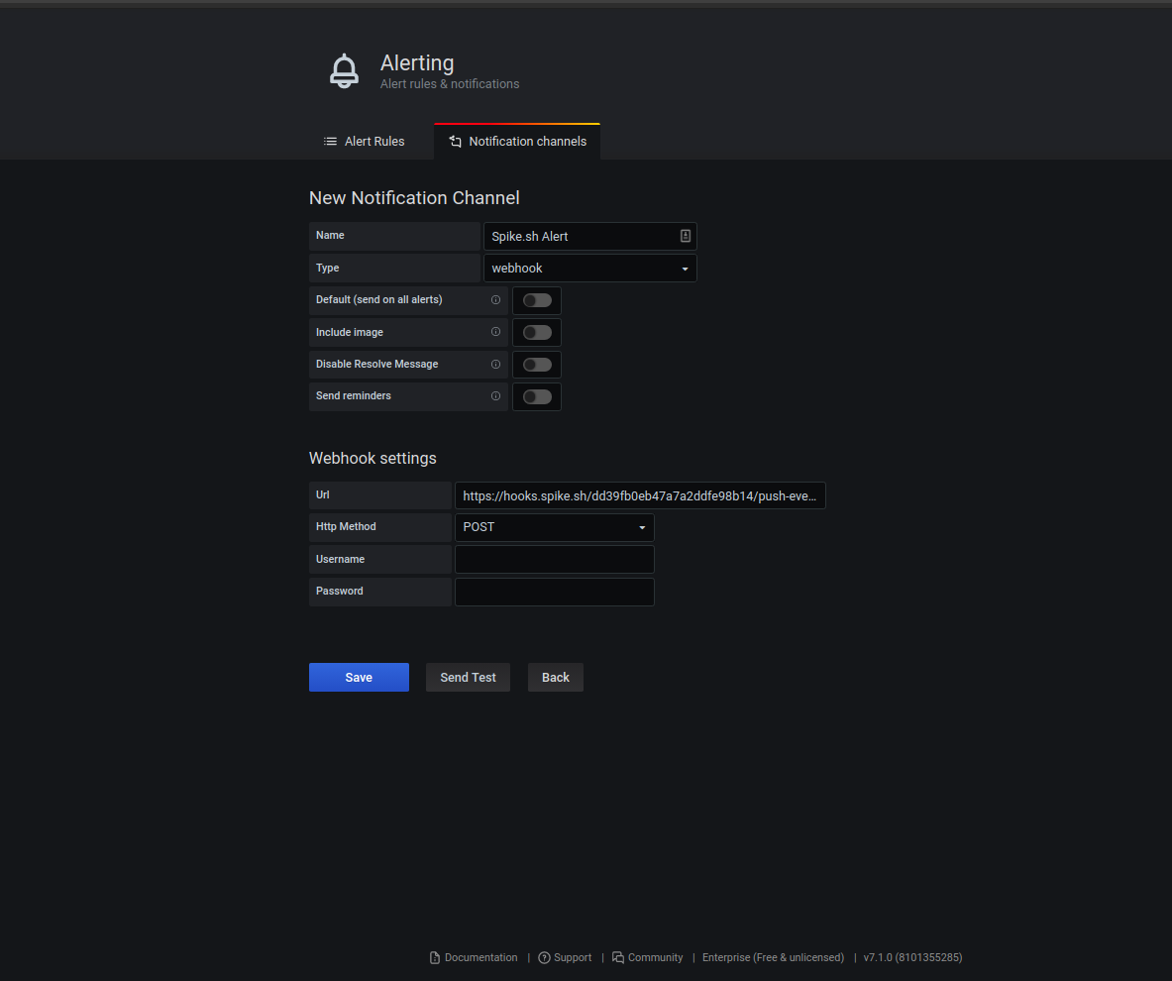Click into the Username input field
This screenshot has height=981, width=1172.
(554, 560)
